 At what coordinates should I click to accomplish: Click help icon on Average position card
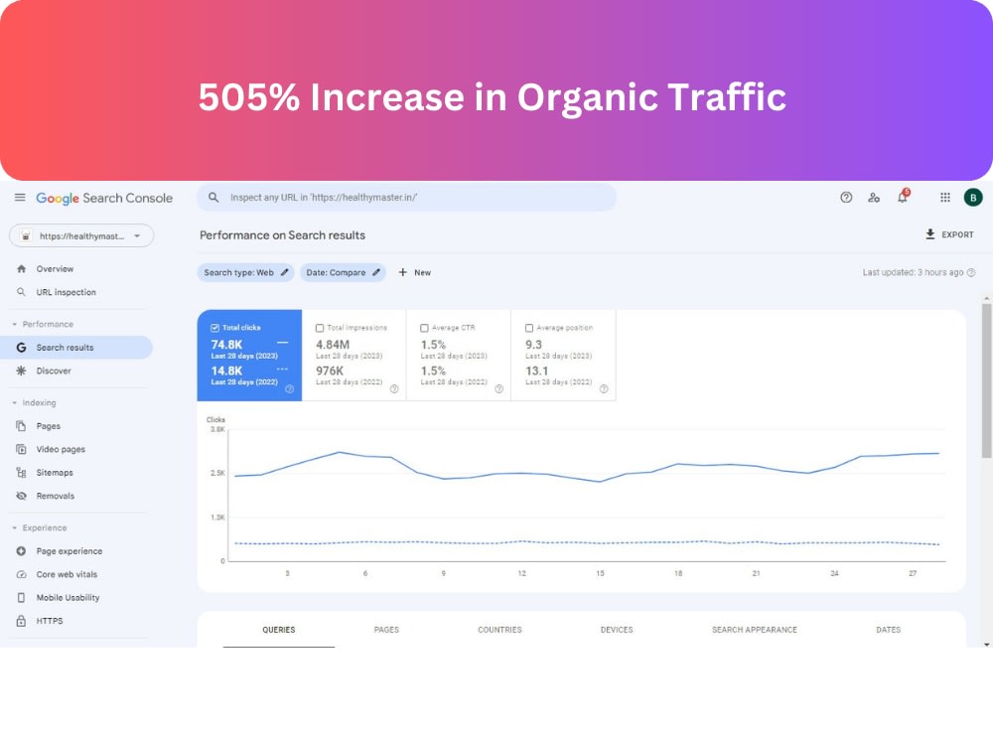(x=604, y=389)
